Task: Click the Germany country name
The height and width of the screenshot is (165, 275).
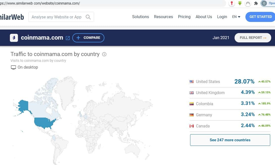Action: pos(204,115)
